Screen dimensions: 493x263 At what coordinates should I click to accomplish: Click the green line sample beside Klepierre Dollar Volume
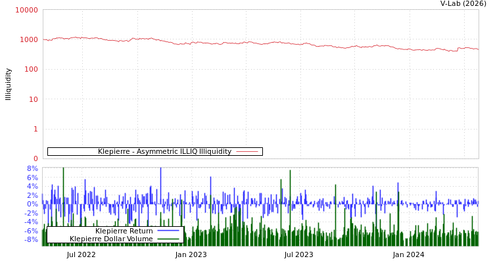coord(168,239)
